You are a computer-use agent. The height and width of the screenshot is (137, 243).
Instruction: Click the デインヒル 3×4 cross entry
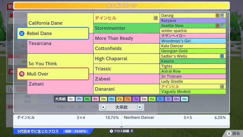click(x=68, y=118)
